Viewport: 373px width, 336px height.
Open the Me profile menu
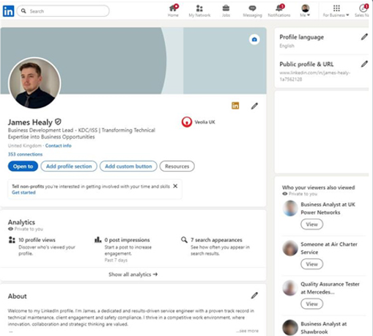click(x=305, y=11)
